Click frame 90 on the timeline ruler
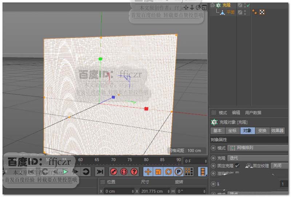Viewport: 291px width, 197px height. pyautogui.click(x=179, y=160)
